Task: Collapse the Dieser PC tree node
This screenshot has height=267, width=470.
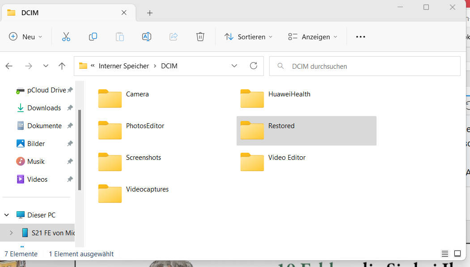Action: coord(7,215)
